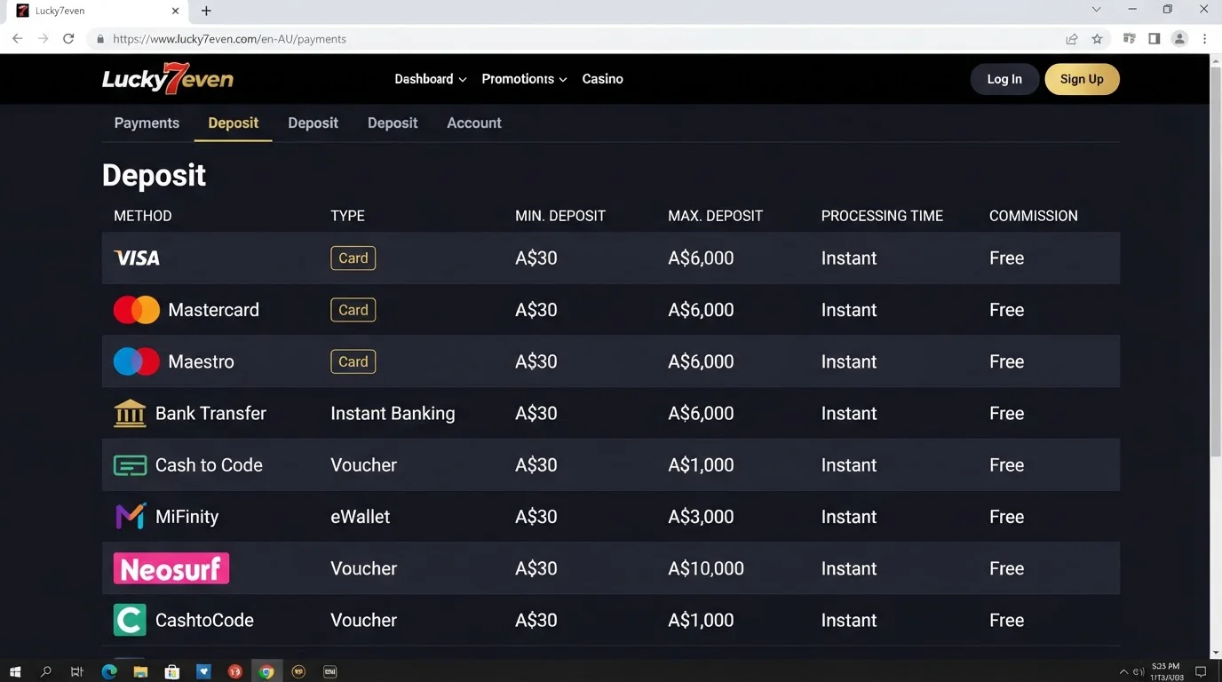Launch Microsoft Edge from the taskbar
The height and width of the screenshot is (682, 1222).
(109, 672)
